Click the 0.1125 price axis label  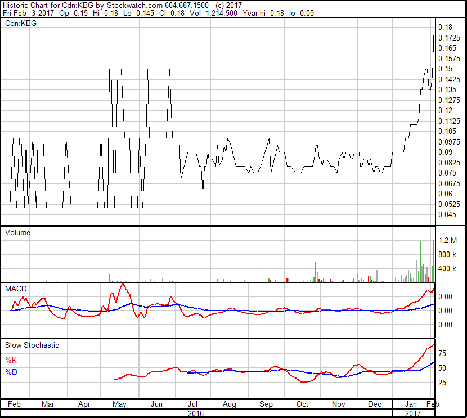449,121
